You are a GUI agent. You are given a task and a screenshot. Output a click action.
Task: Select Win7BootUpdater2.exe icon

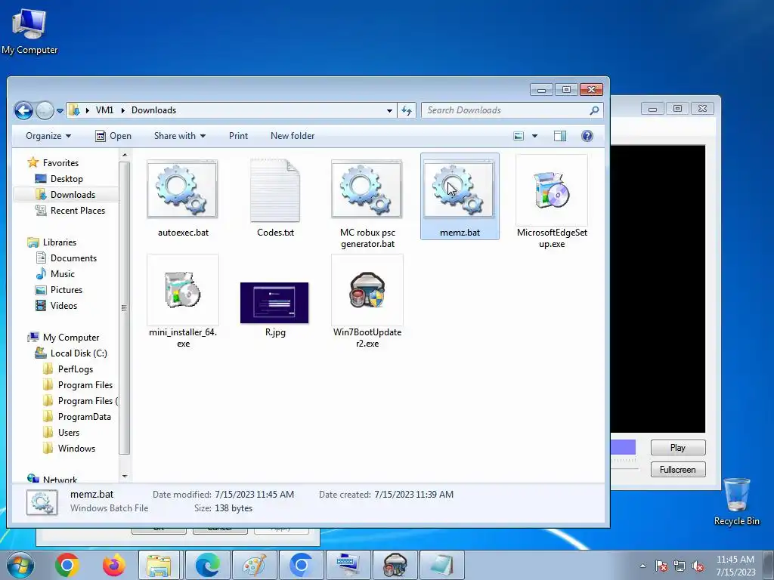coord(367,289)
